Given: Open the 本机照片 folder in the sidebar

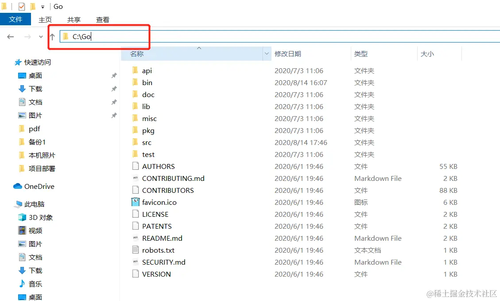Looking at the screenshot, I should coord(42,156).
